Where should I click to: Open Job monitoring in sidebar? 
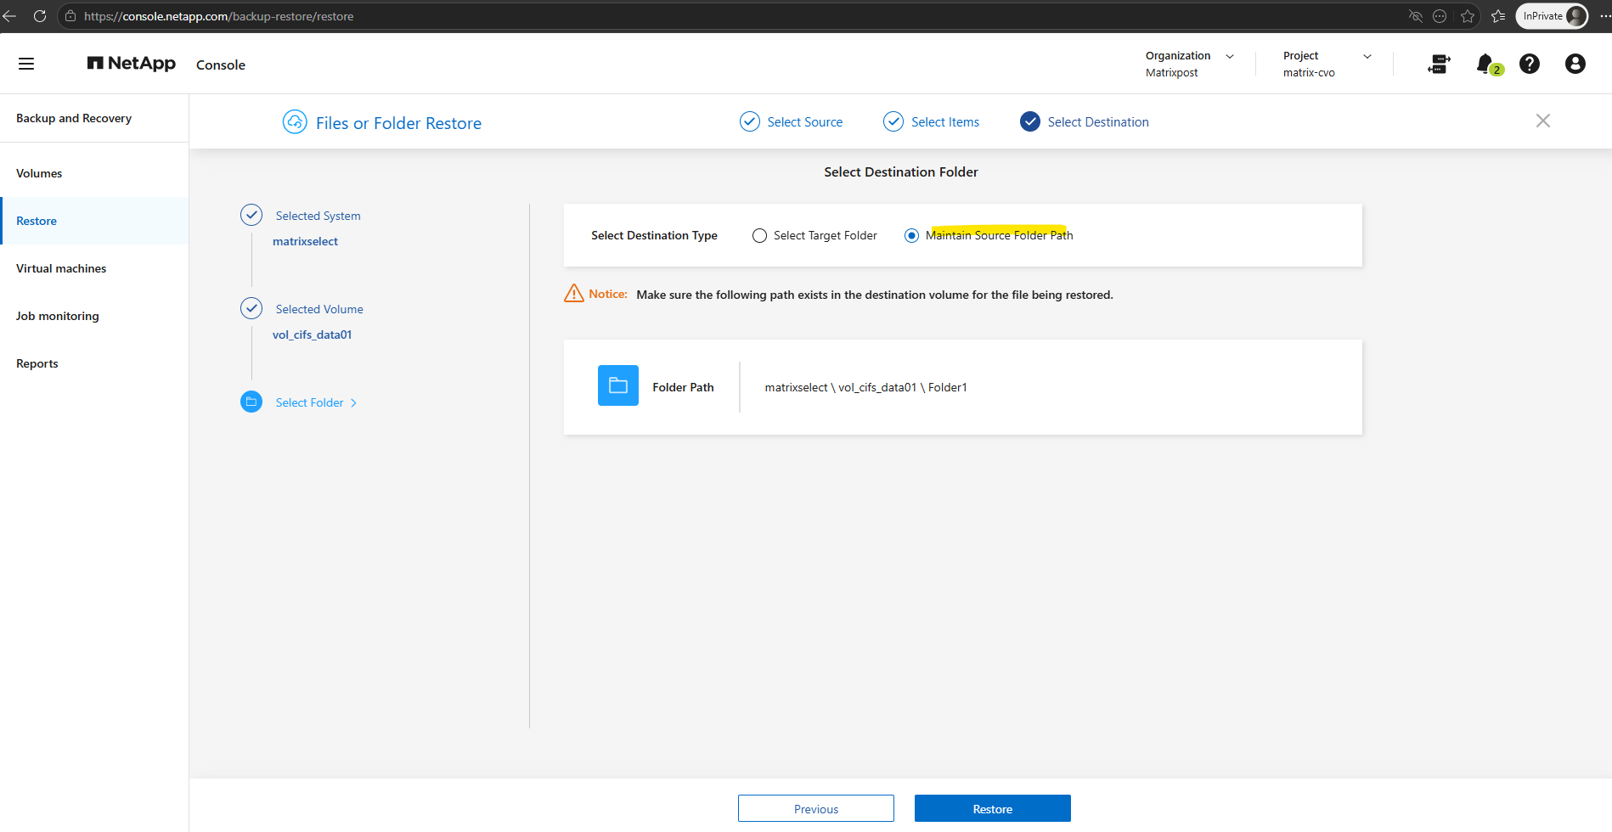(94, 316)
